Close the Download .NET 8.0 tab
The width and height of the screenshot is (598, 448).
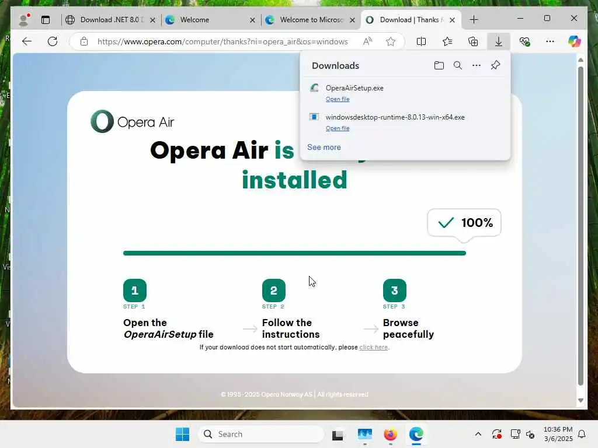152,20
